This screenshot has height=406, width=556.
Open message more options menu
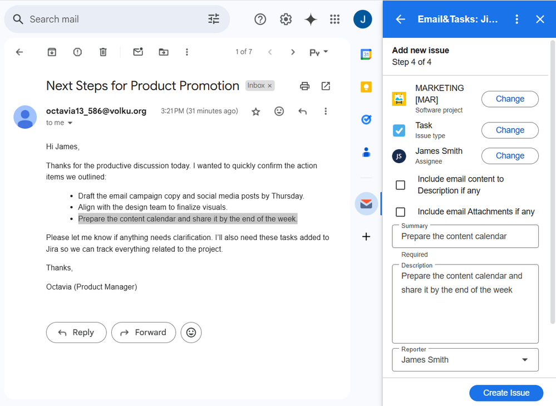point(326,111)
